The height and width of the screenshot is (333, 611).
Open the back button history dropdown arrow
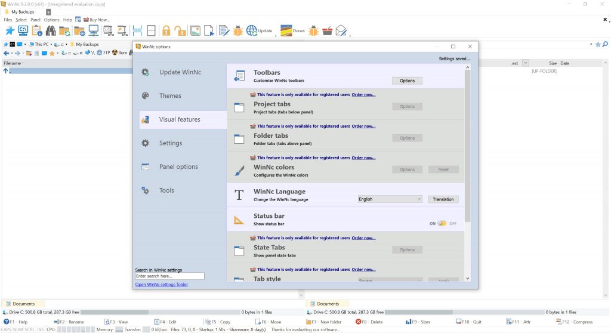12,53
